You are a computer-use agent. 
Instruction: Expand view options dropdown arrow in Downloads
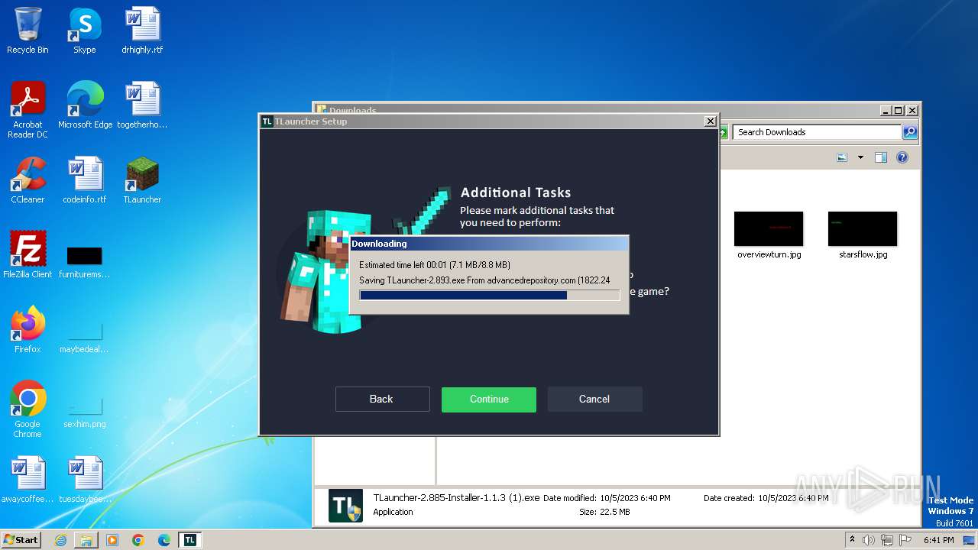pos(860,157)
